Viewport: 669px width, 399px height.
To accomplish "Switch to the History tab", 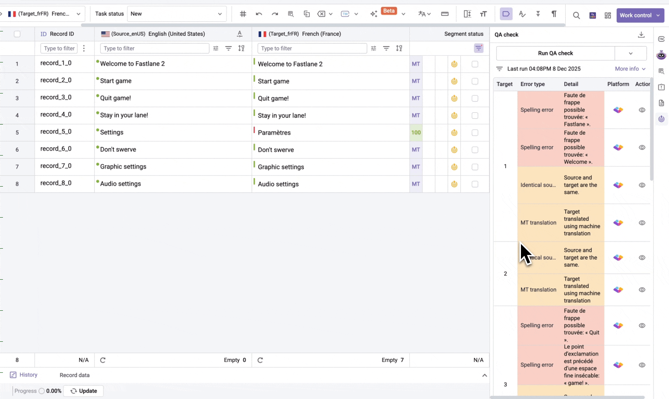I will tap(24, 375).
